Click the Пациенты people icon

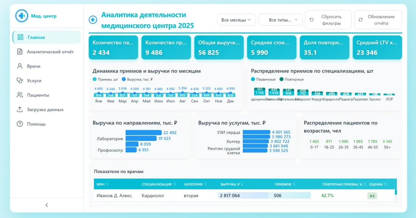coord(20,95)
